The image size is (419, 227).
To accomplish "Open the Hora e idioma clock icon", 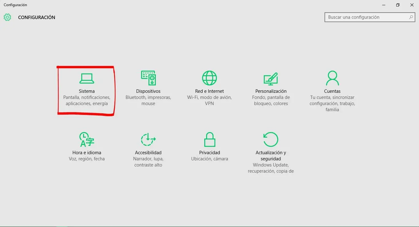I will tap(87, 139).
